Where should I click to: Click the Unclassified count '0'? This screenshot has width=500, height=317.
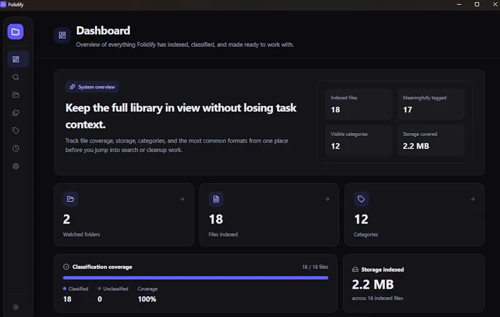(x=100, y=299)
